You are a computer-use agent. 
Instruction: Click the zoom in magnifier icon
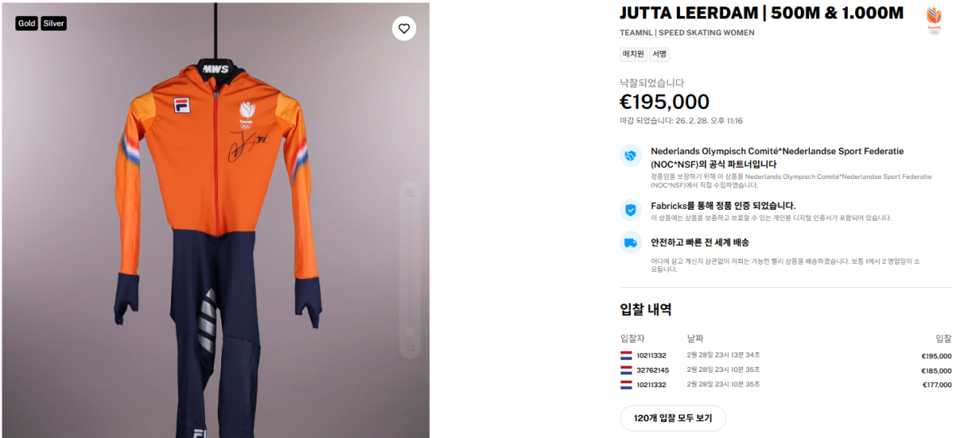[x=410, y=193]
